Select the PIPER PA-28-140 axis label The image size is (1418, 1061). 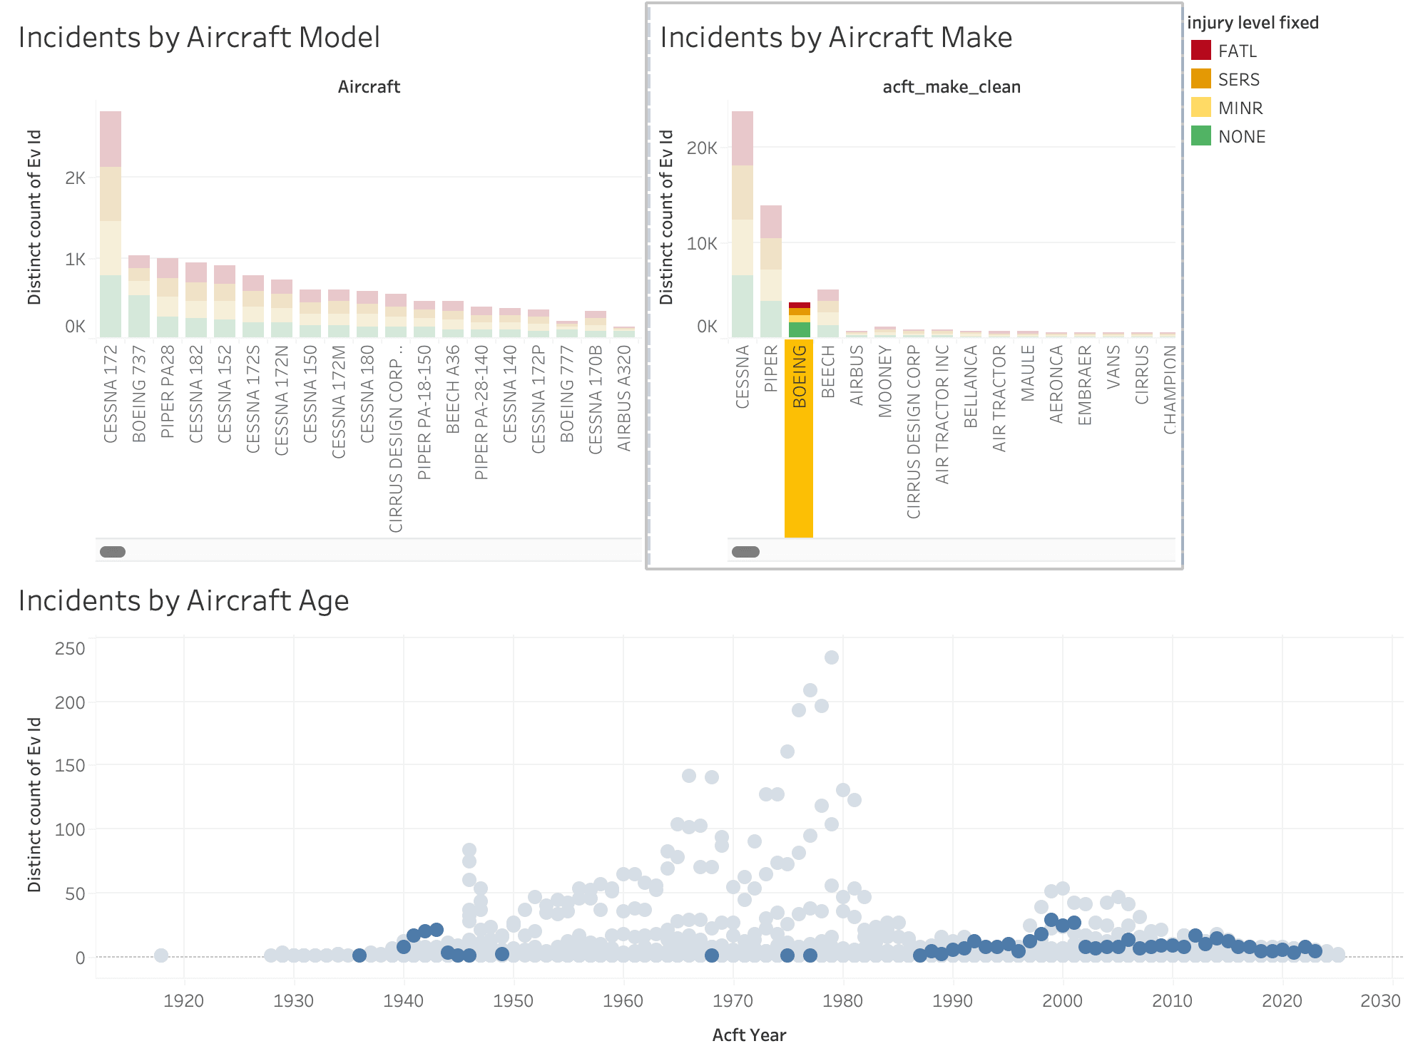[481, 412]
